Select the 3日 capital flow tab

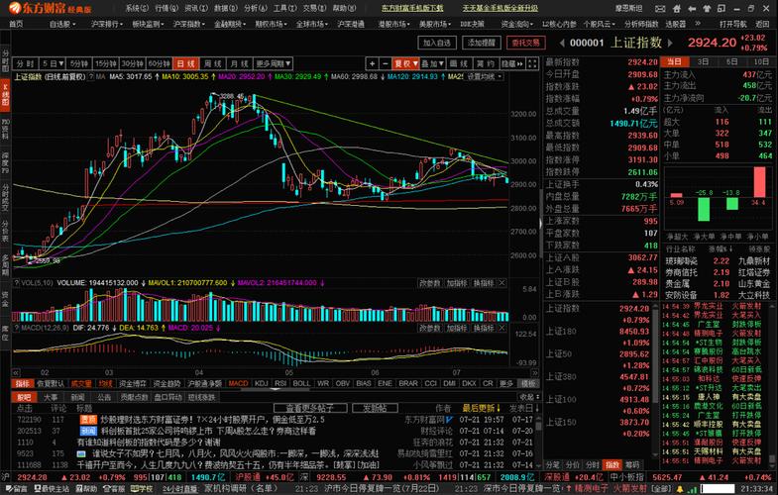[703, 62]
